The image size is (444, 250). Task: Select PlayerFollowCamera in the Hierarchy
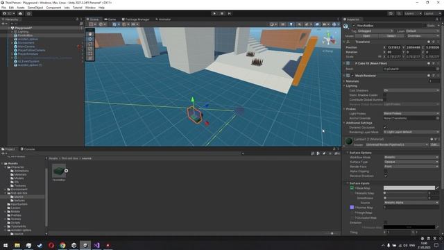pos(31,50)
